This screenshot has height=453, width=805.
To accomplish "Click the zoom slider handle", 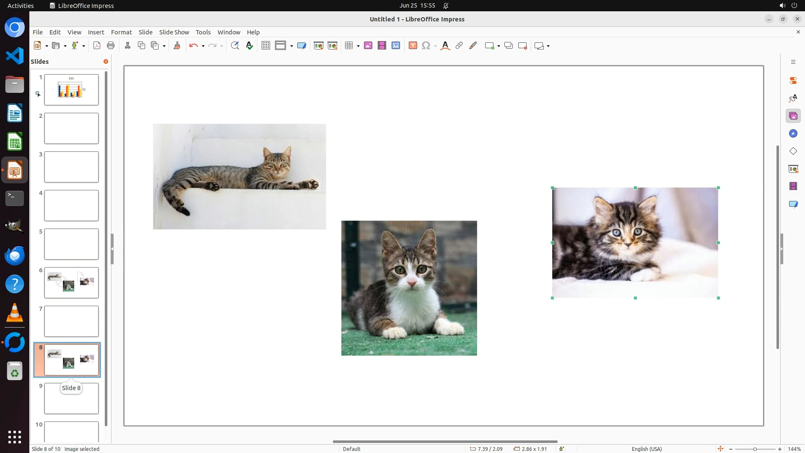I will (x=755, y=449).
